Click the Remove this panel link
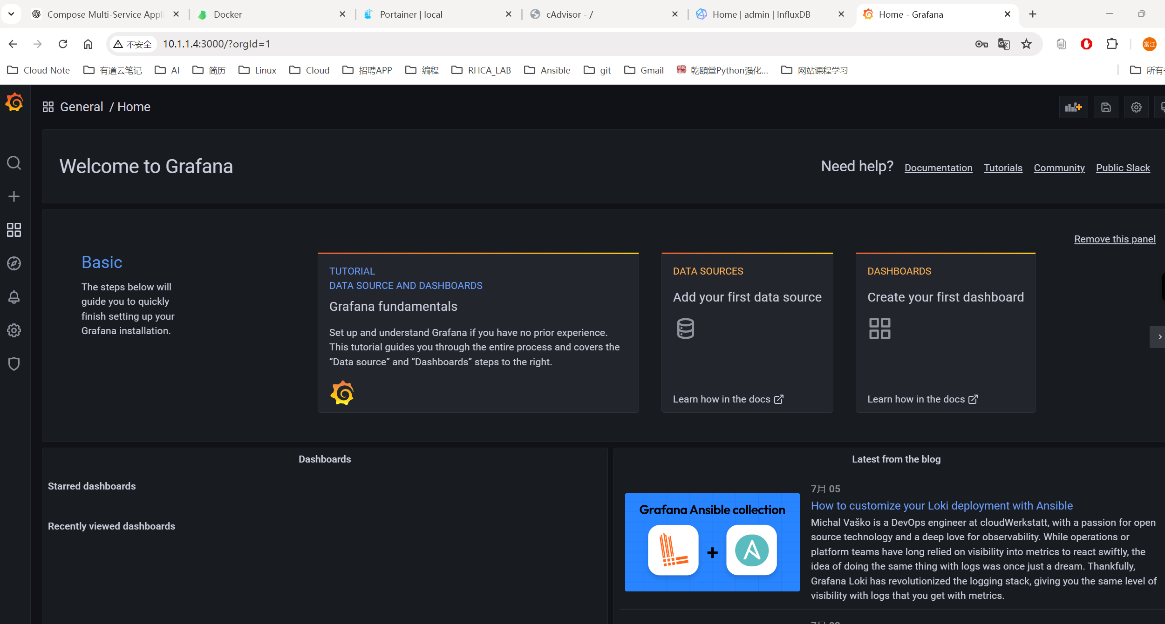Image resolution: width=1165 pixels, height=624 pixels. pyautogui.click(x=1114, y=239)
